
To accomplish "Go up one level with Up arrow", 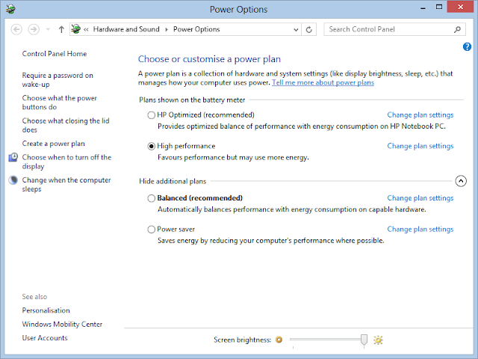I will [x=61, y=30].
